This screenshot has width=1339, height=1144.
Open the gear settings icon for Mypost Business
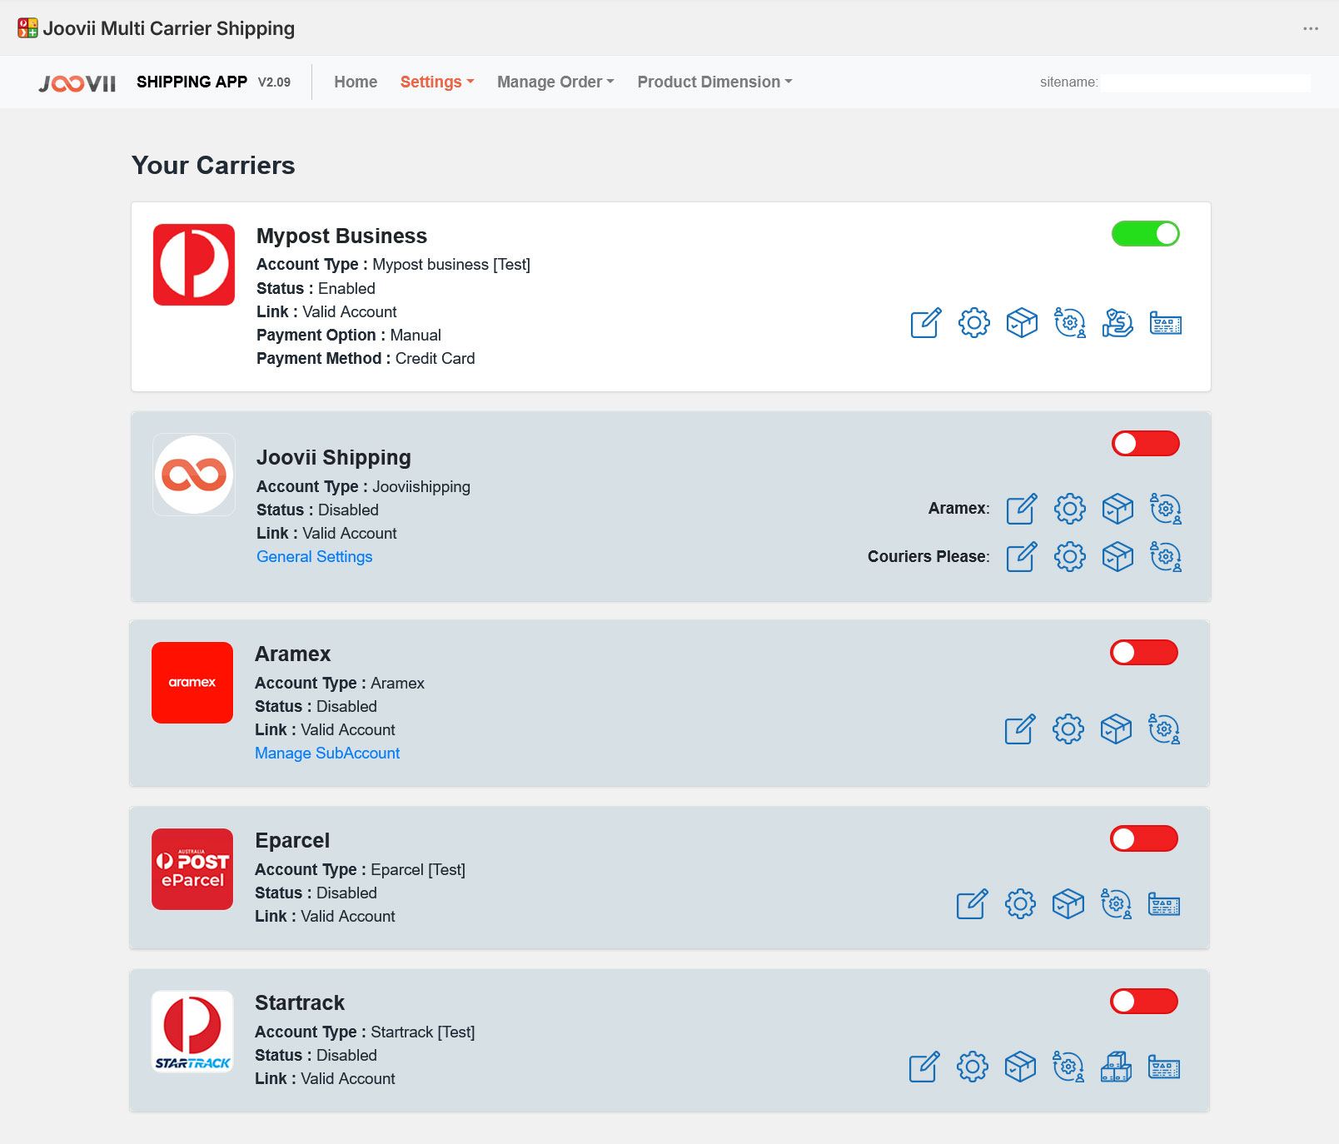974,322
